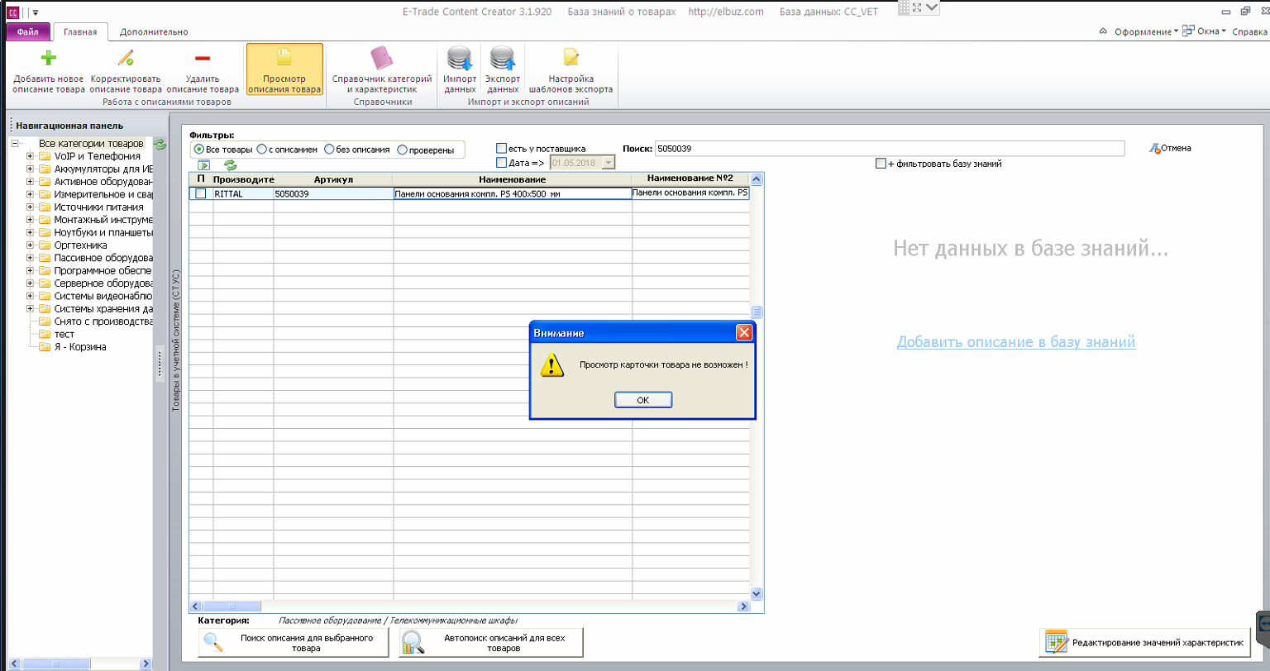Click the pencil Edit product description icon
The height and width of the screenshot is (671, 1270).
pyautogui.click(x=126, y=58)
